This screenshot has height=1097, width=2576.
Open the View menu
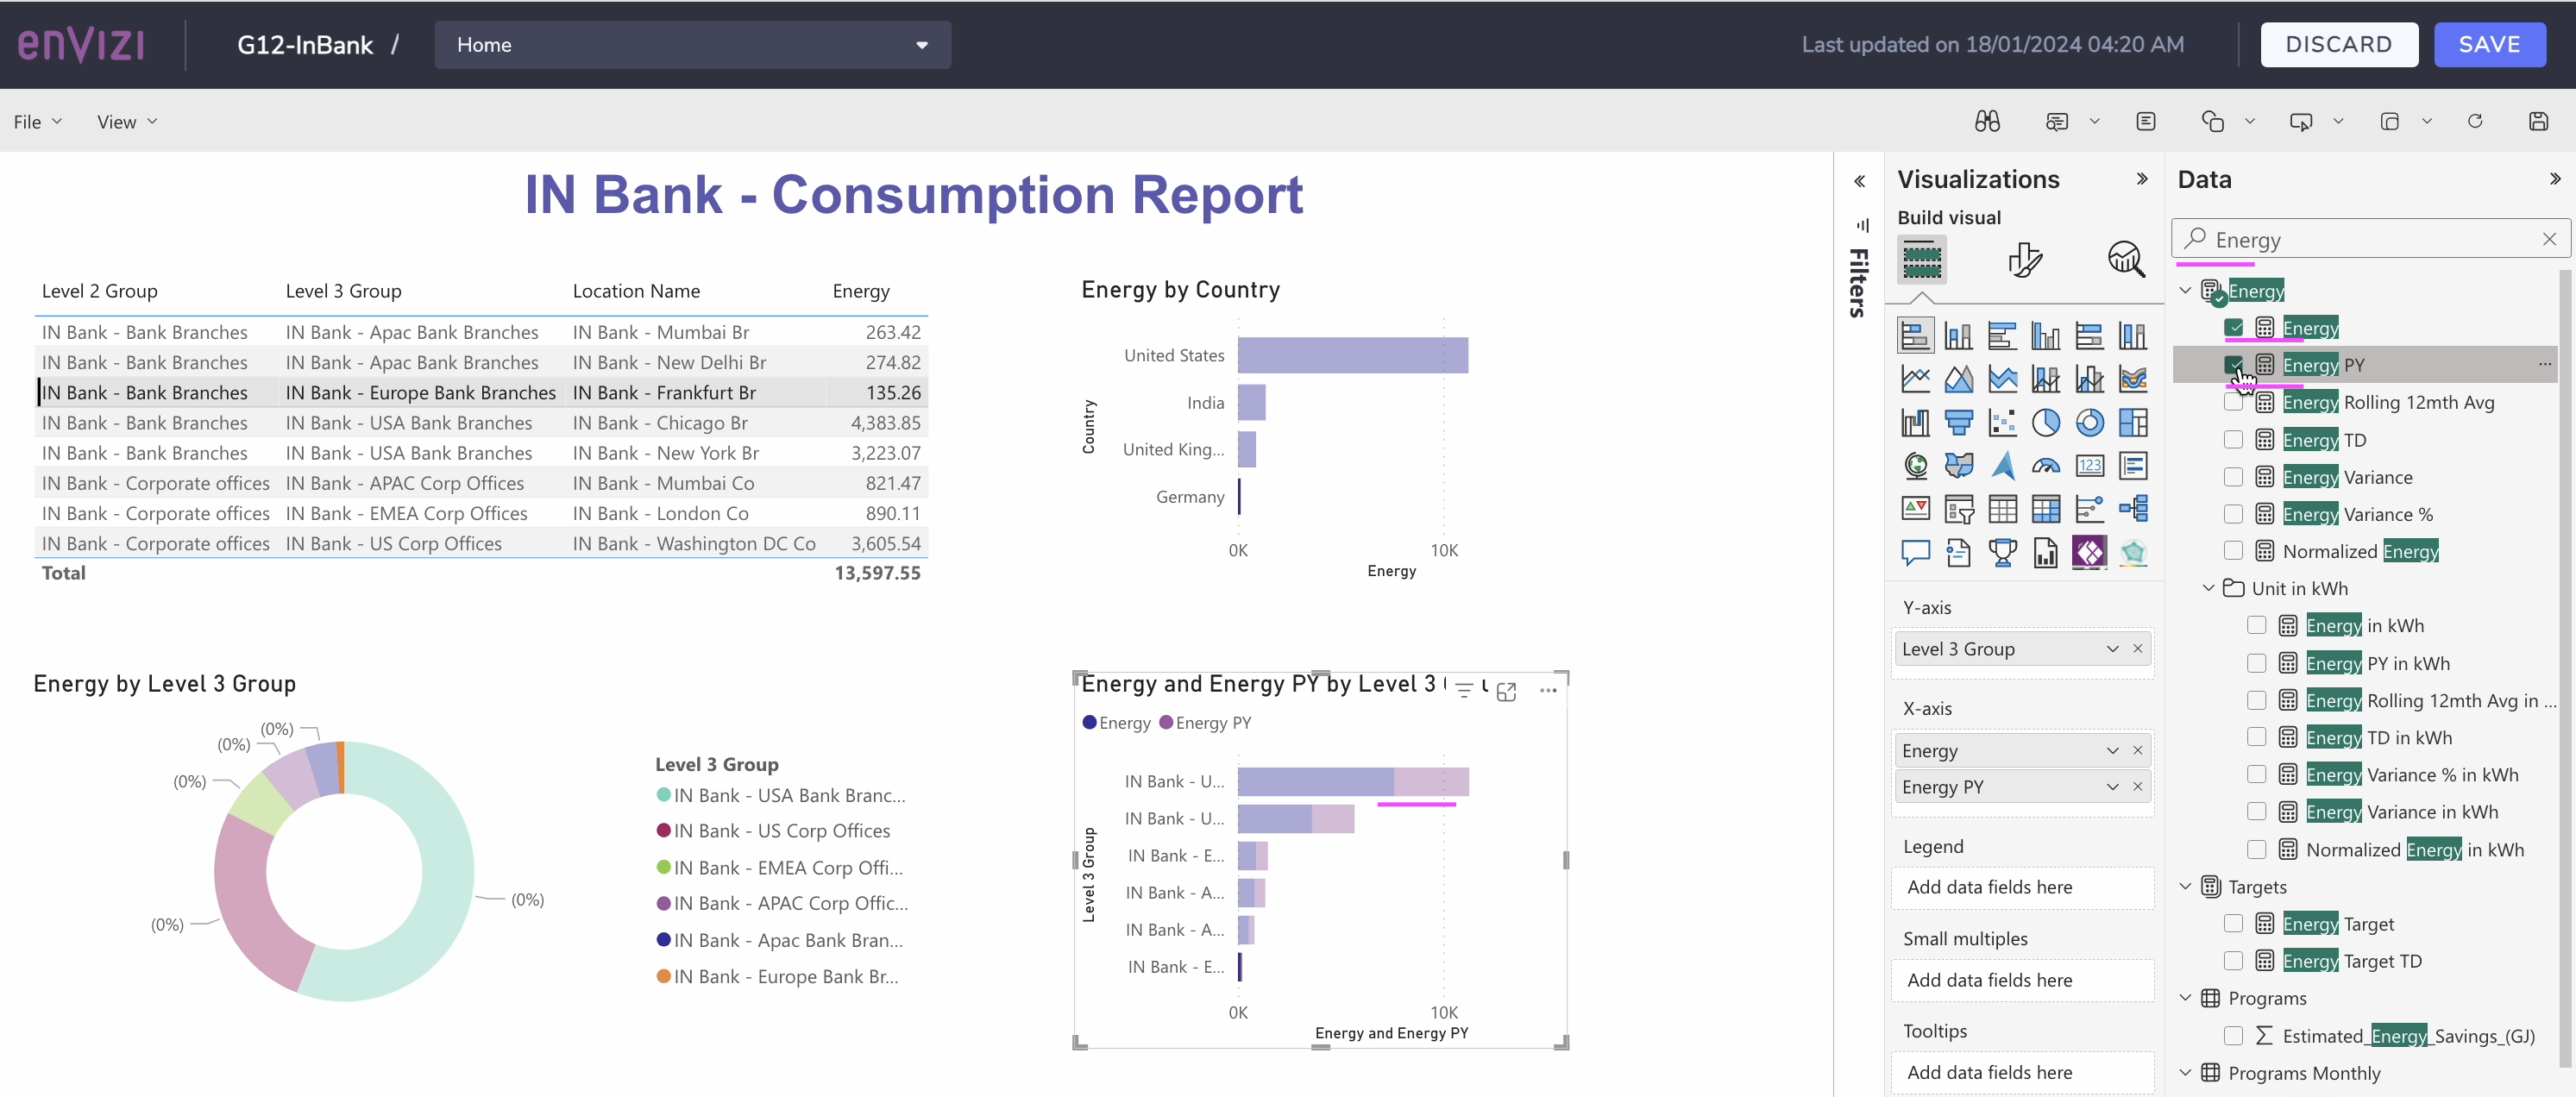pyautogui.click(x=127, y=121)
